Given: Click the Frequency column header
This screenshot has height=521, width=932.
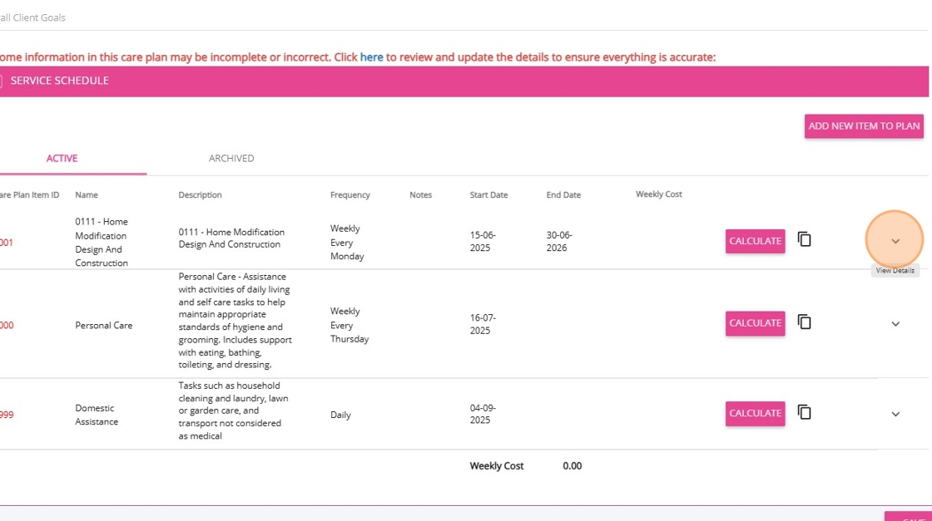Looking at the screenshot, I should click(x=349, y=195).
